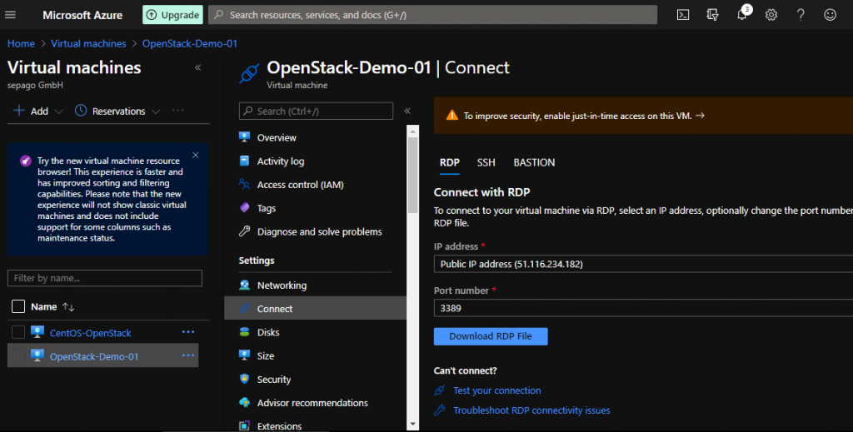
Task: Click Download RDP File button
Action: pyautogui.click(x=490, y=336)
